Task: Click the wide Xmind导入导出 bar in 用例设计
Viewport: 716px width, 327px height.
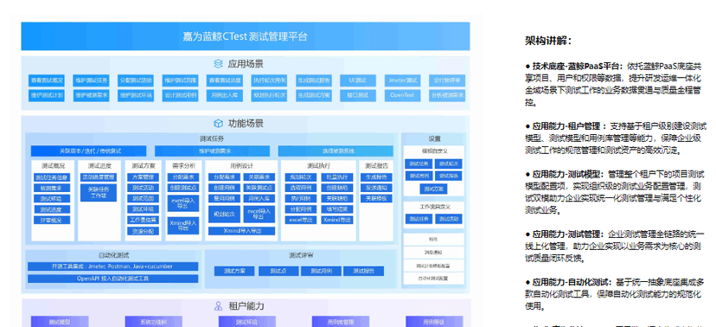Action: point(242,231)
